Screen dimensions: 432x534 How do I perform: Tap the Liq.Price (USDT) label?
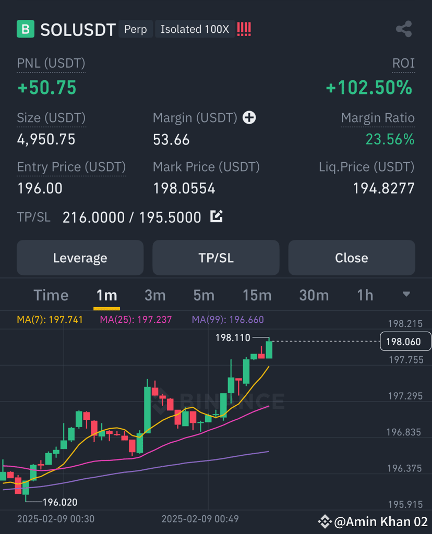(367, 167)
